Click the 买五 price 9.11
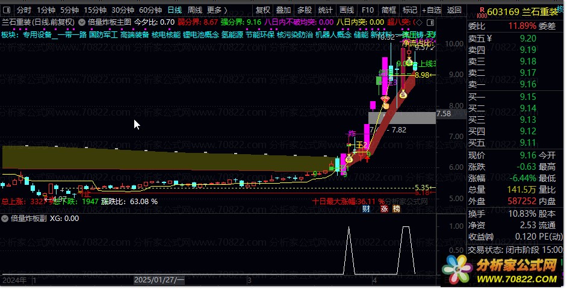The image size is (567, 289). tap(528, 143)
